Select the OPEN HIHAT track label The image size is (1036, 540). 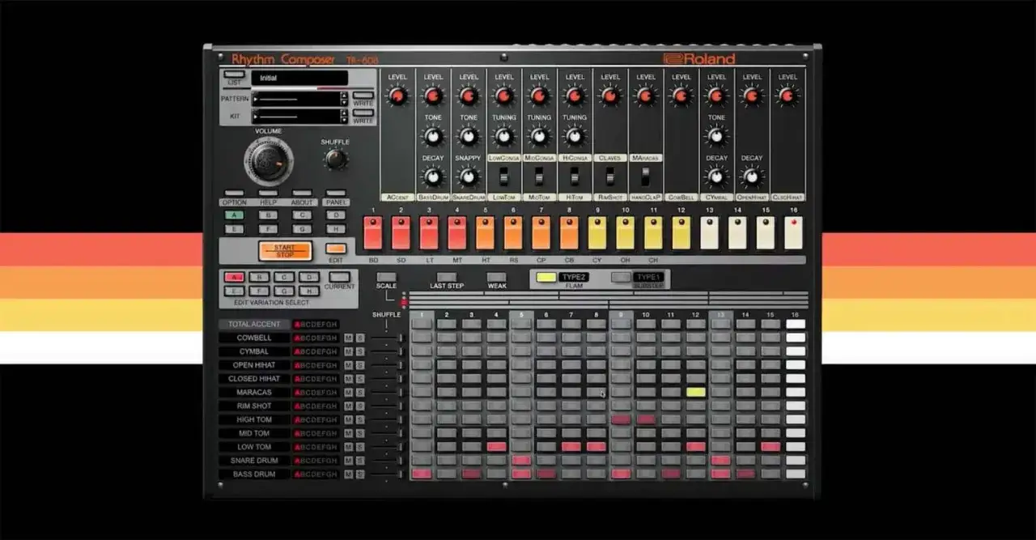254,365
